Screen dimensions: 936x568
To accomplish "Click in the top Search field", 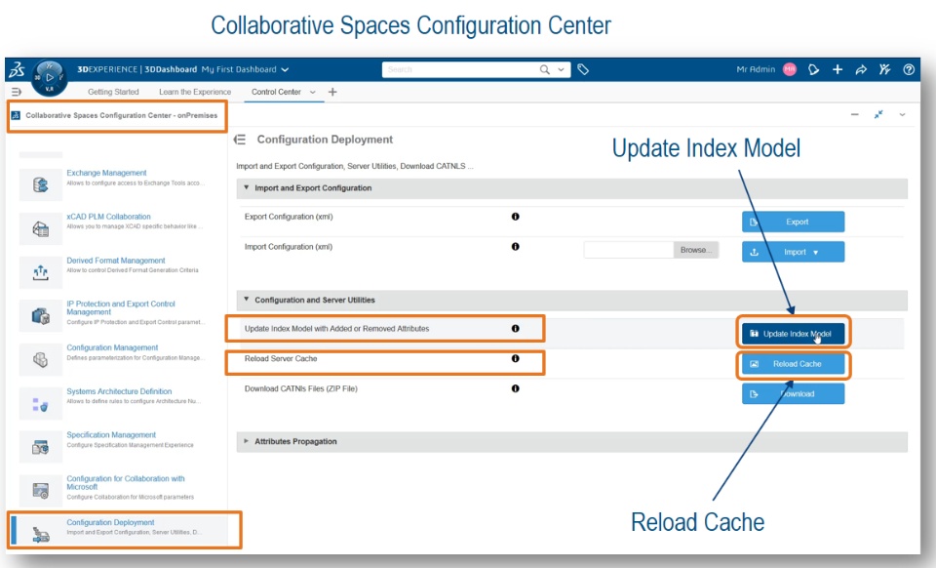I will tap(459, 70).
